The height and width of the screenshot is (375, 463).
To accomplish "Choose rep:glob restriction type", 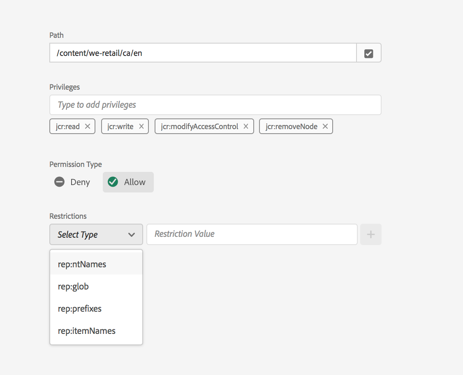I will (74, 287).
